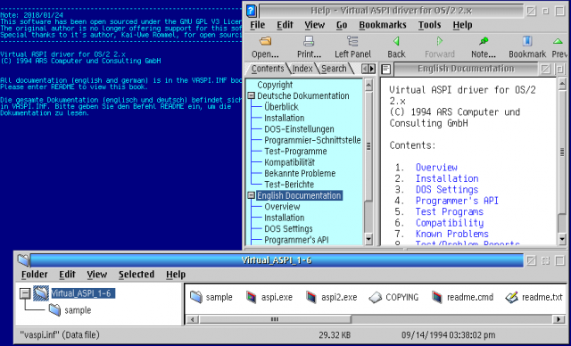
Task: Click the English Documentation pane document icon
Action: click(x=386, y=69)
